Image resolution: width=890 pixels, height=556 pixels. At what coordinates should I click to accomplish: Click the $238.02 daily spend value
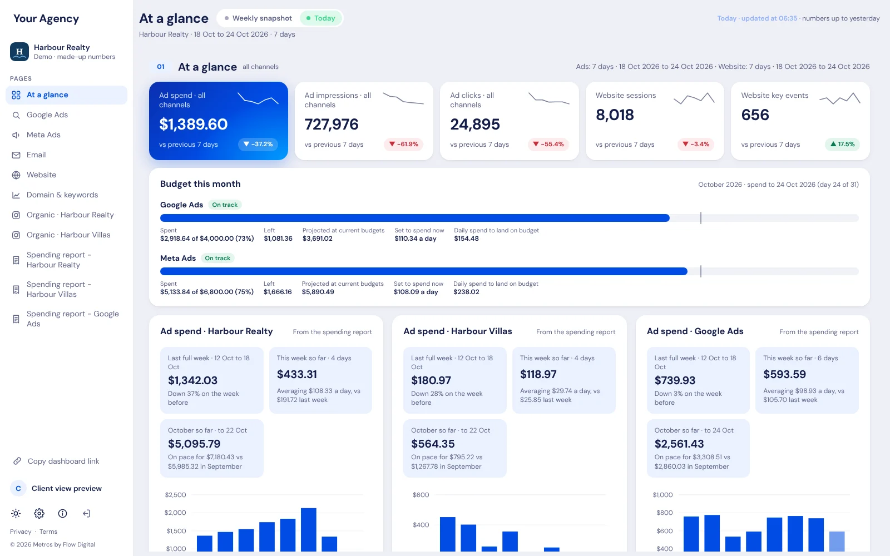(466, 292)
